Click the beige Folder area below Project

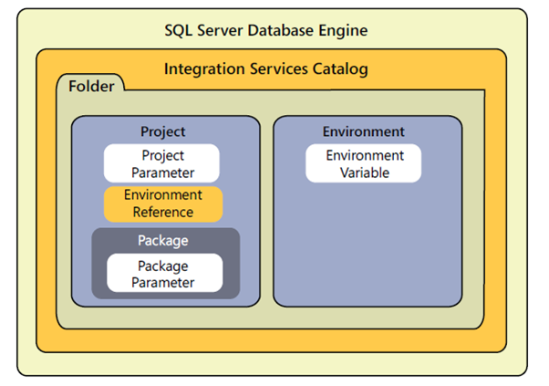pyautogui.click(x=164, y=317)
